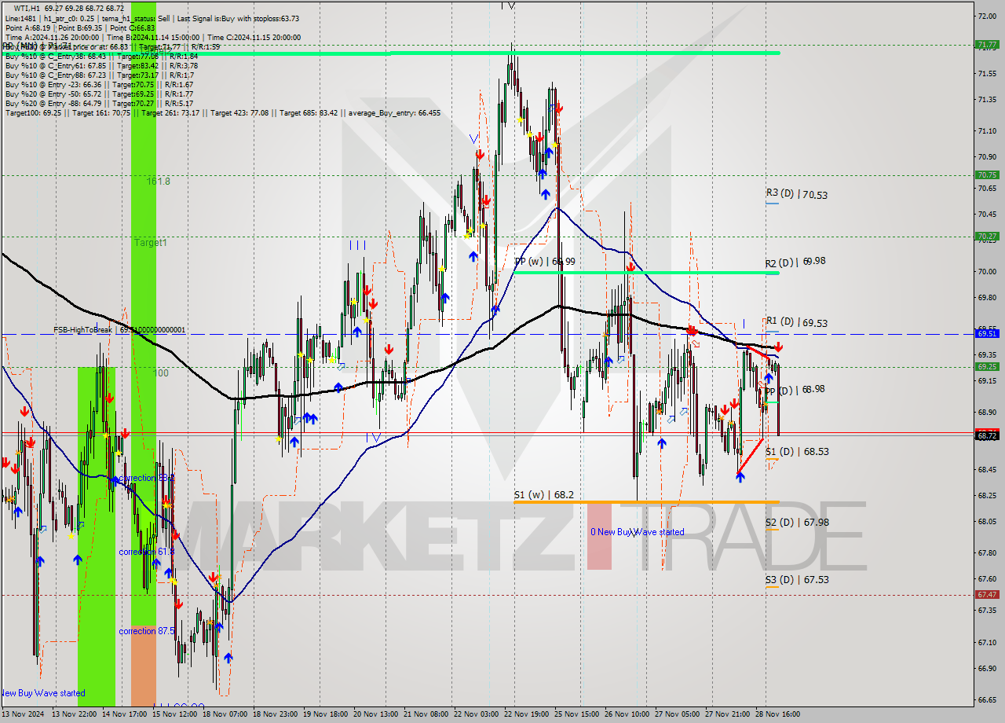
Task: Click the S3 (D) 67.53 support label
Action: (797, 579)
